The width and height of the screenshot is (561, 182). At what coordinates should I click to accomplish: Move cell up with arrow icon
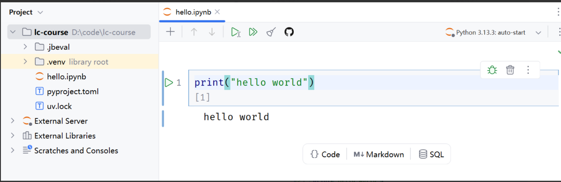point(194,32)
